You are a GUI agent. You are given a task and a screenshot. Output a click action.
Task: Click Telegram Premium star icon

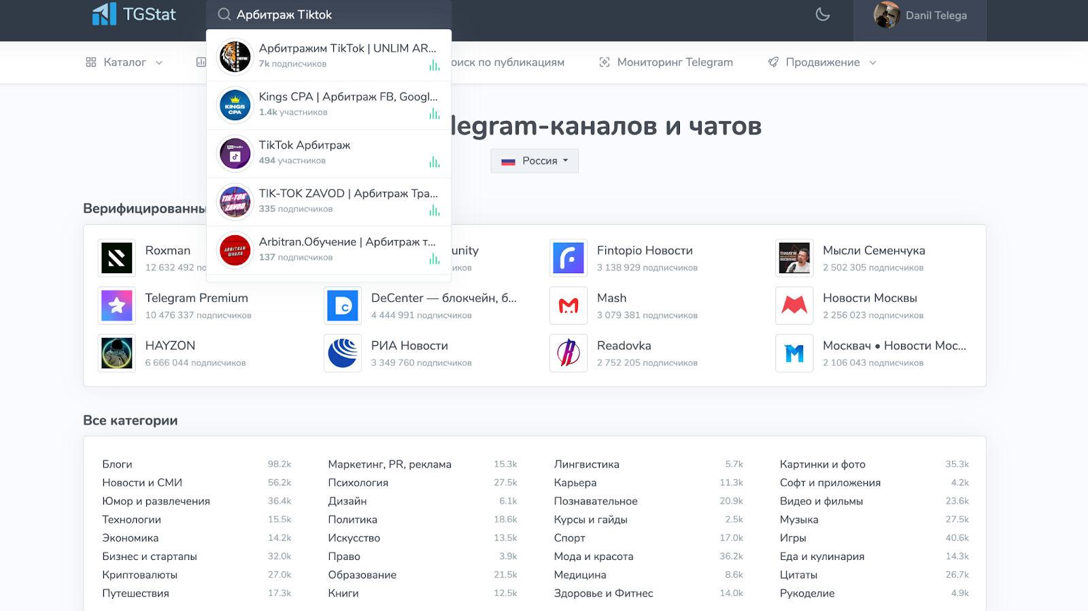(x=117, y=306)
